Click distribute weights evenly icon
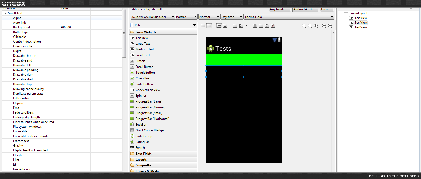The image size is (421, 179). [255, 26]
